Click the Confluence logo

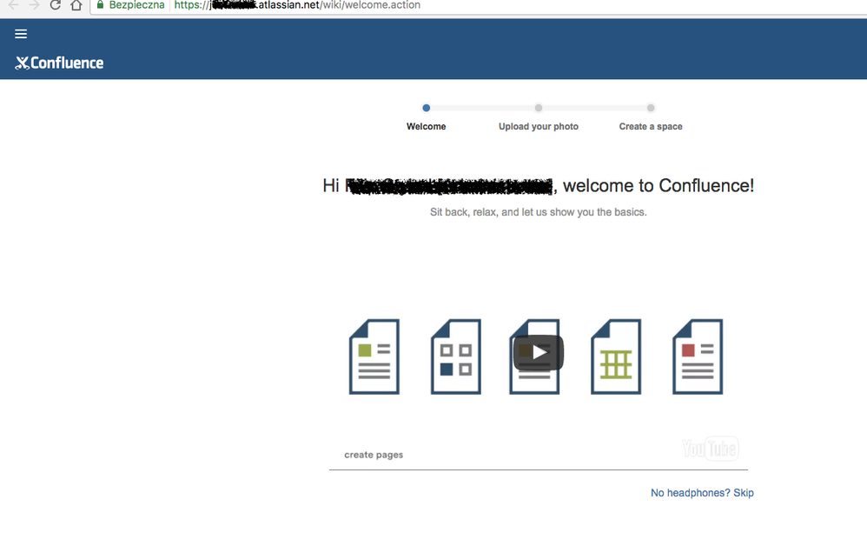(x=59, y=63)
